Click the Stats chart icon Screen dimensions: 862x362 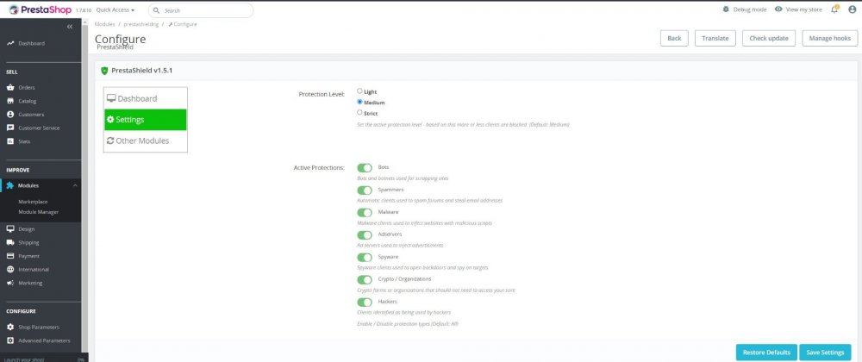[x=9, y=141]
